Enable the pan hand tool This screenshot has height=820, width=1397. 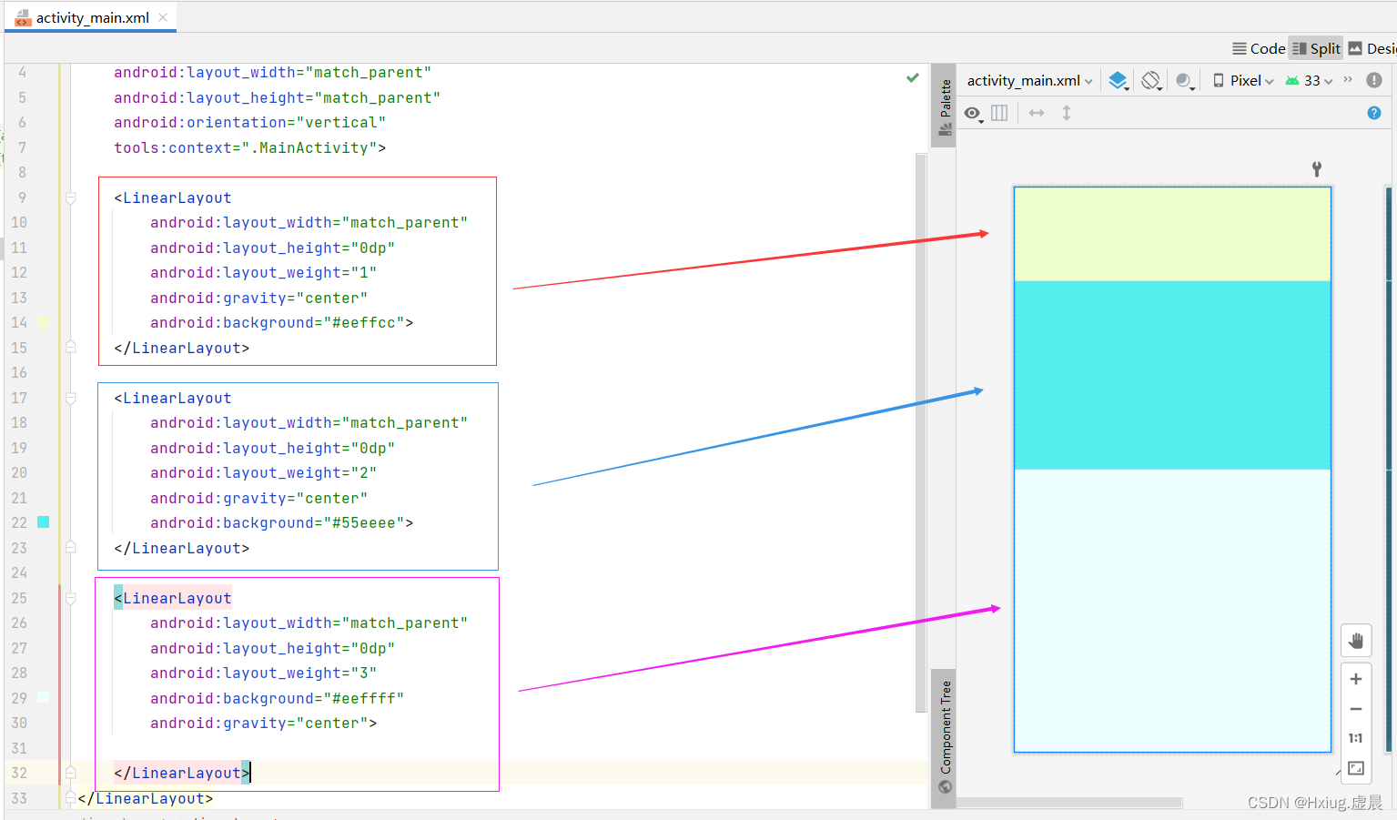coord(1356,641)
